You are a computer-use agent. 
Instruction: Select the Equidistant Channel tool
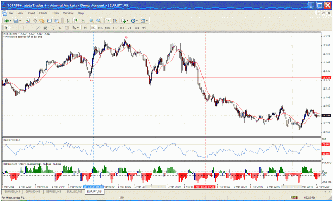45,28
